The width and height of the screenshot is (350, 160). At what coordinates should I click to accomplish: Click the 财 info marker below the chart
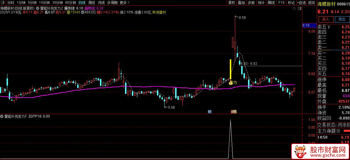click(209, 112)
